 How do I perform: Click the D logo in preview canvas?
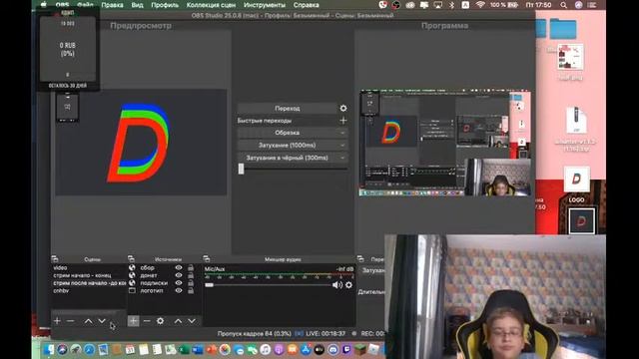[x=139, y=143]
